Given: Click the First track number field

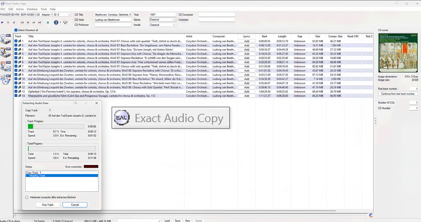Looking at the screenshot, I should (x=413, y=89).
